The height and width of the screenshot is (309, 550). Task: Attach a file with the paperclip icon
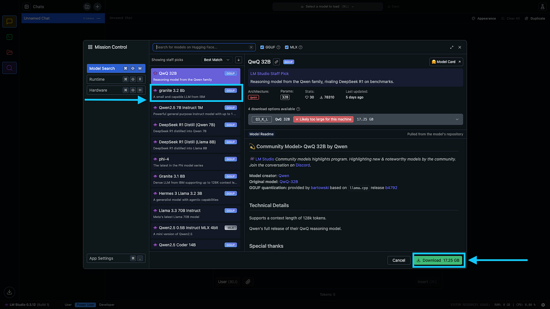click(248, 282)
